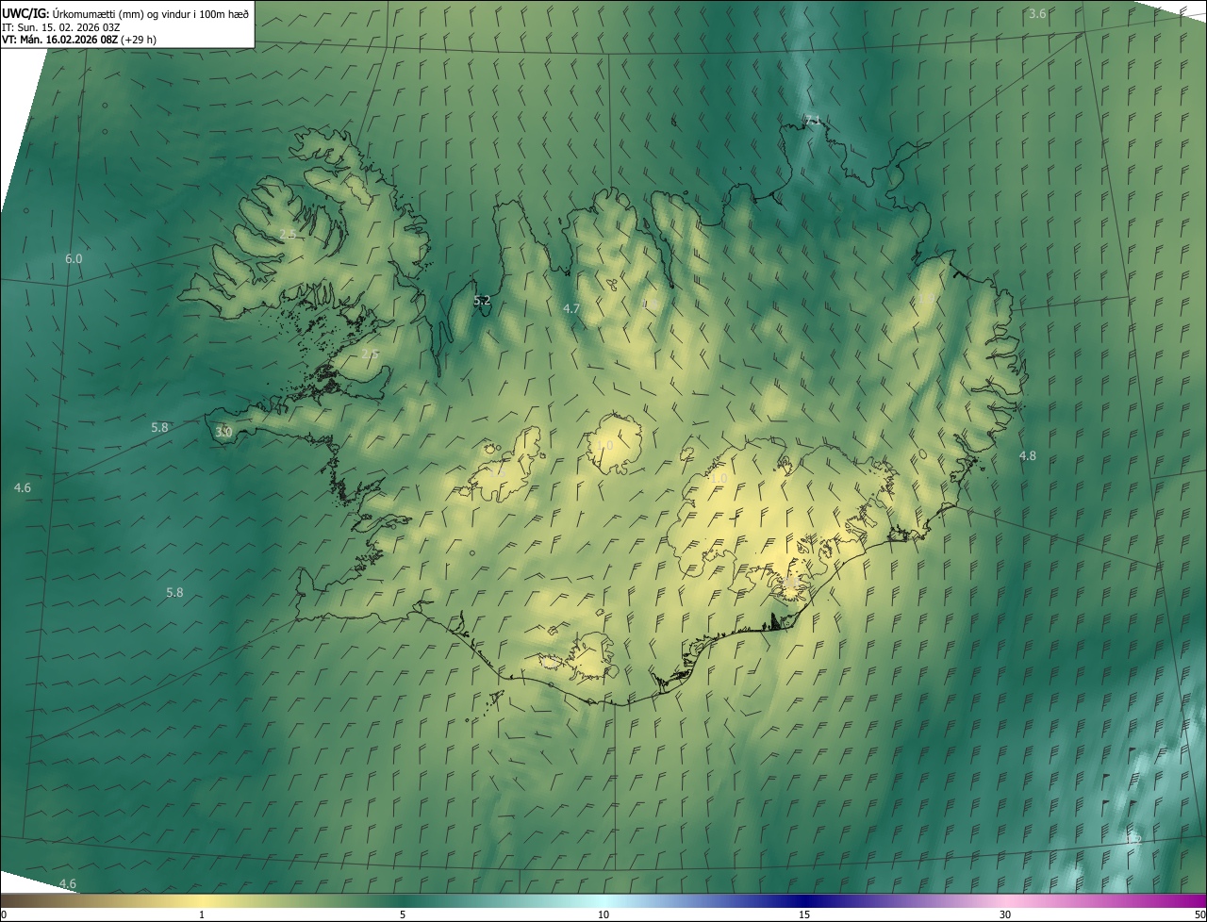Click the "10" tick on the color scale
This screenshot has width=1207, height=922.
pyautogui.click(x=603, y=914)
